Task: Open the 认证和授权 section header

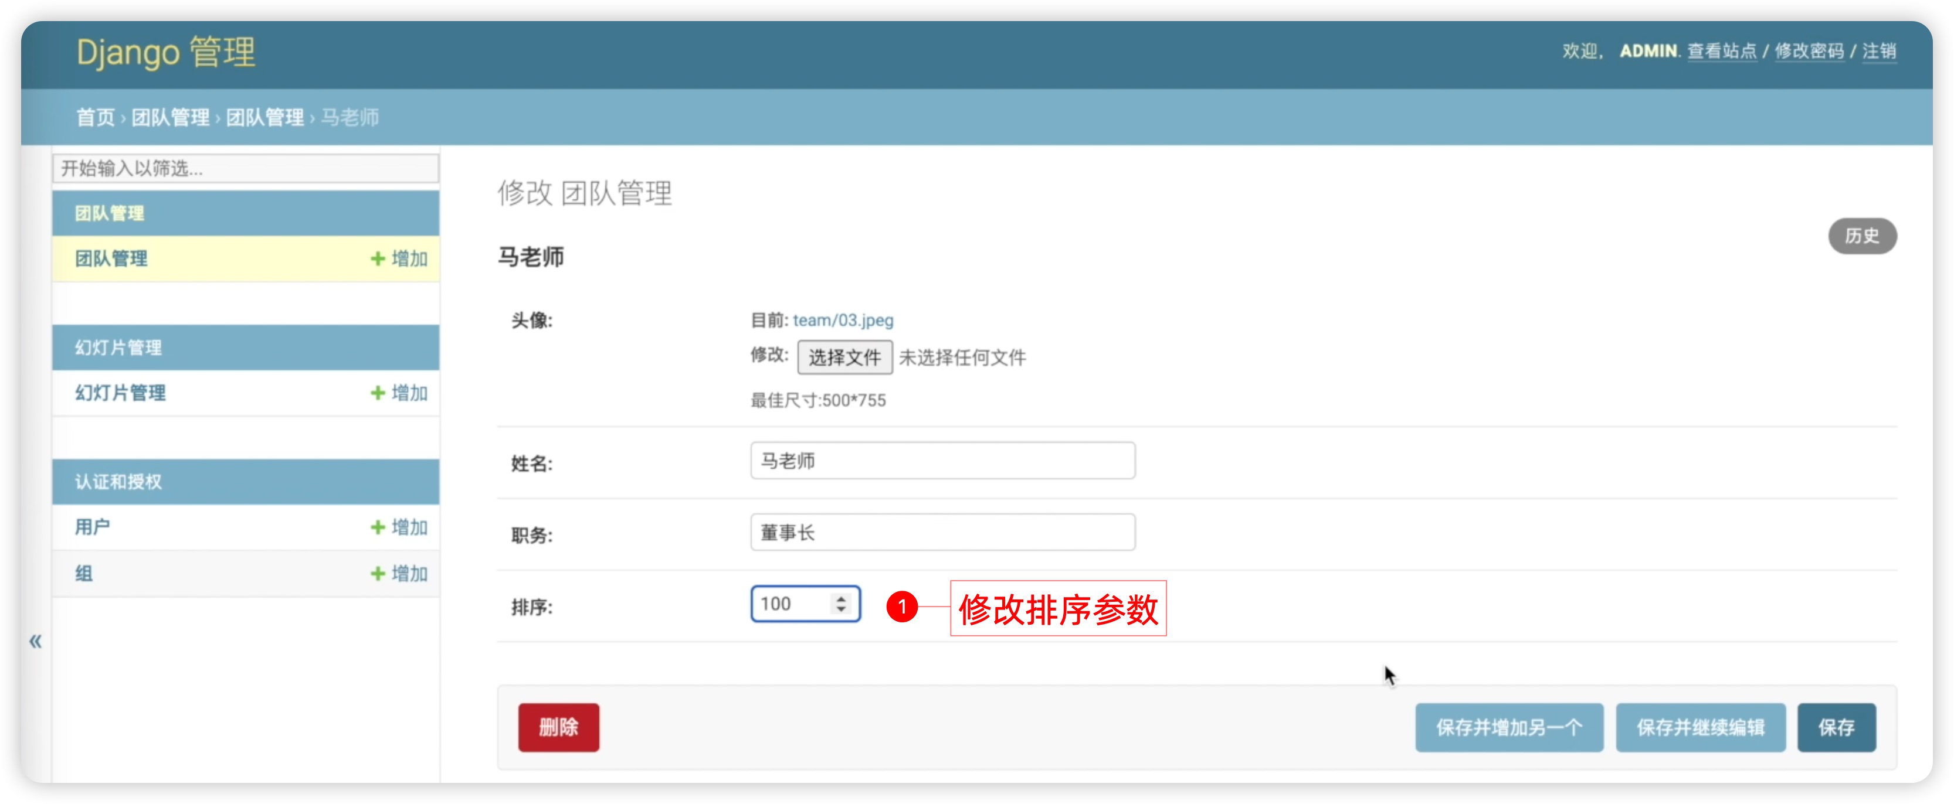Action: click(x=118, y=481)
